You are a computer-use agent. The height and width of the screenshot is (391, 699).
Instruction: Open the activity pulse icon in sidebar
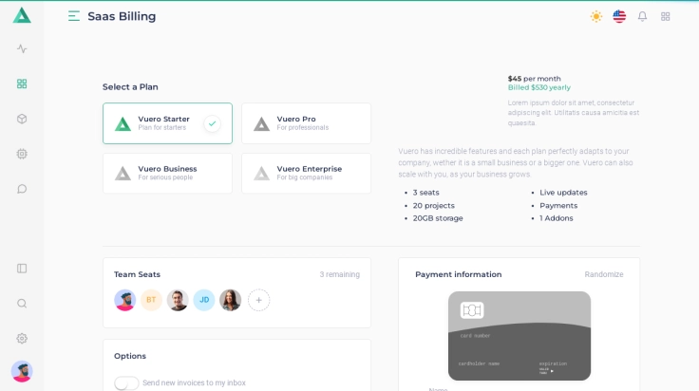tap(22, 48)
